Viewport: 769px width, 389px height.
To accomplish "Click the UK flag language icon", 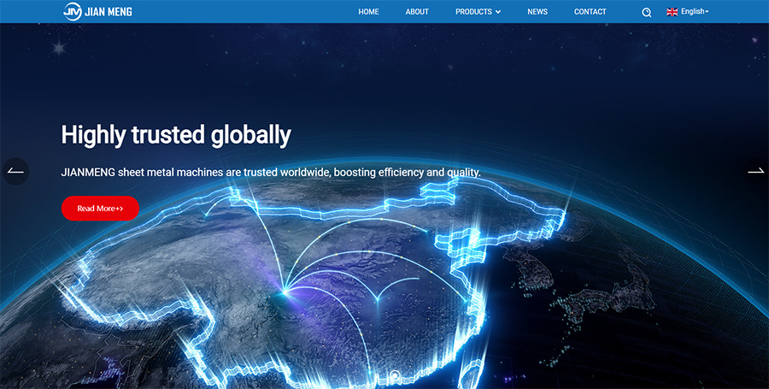I will tap(672, 12).
